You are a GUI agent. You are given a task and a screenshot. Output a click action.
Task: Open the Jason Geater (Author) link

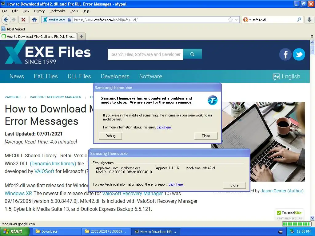point(282,191)
